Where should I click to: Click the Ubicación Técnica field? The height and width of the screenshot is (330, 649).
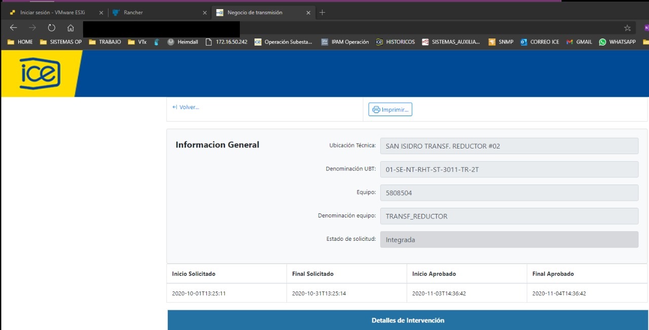tap(509, 146)
